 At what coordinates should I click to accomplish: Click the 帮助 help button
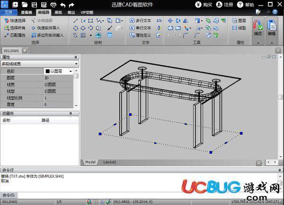coord(246,5)
